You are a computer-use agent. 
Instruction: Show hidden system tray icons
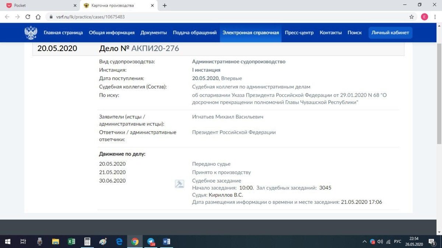coord(365,241)
